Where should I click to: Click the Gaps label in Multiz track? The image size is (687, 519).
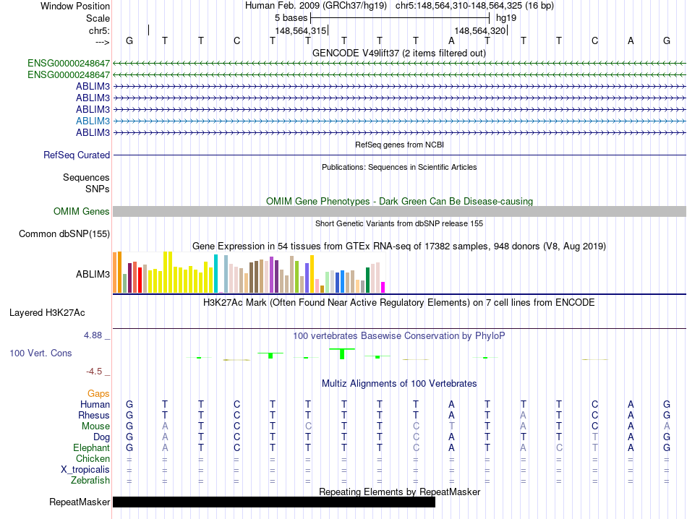click(98, 393)
